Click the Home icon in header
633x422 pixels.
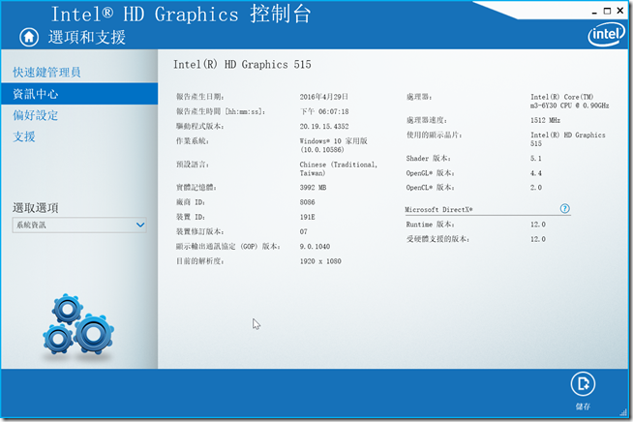[29, 37]
